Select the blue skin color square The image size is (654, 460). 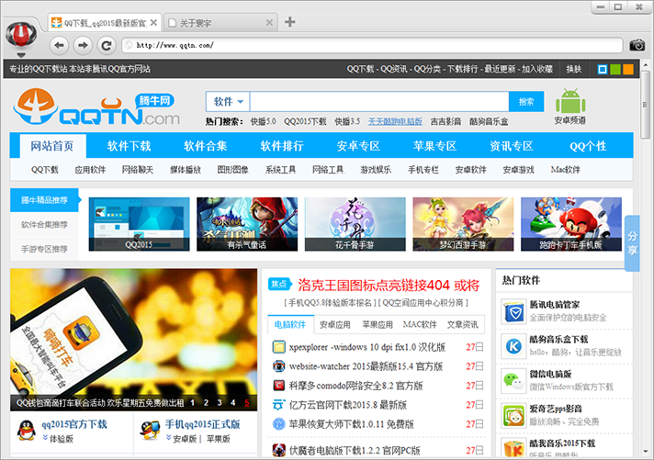(x=603, y=69)
